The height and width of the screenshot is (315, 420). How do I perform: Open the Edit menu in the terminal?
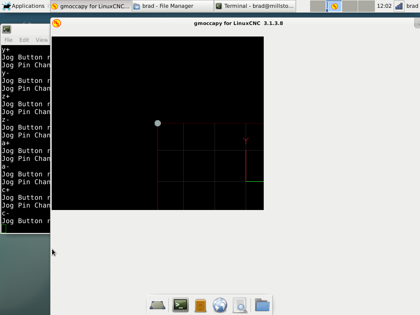pos(24,40)
